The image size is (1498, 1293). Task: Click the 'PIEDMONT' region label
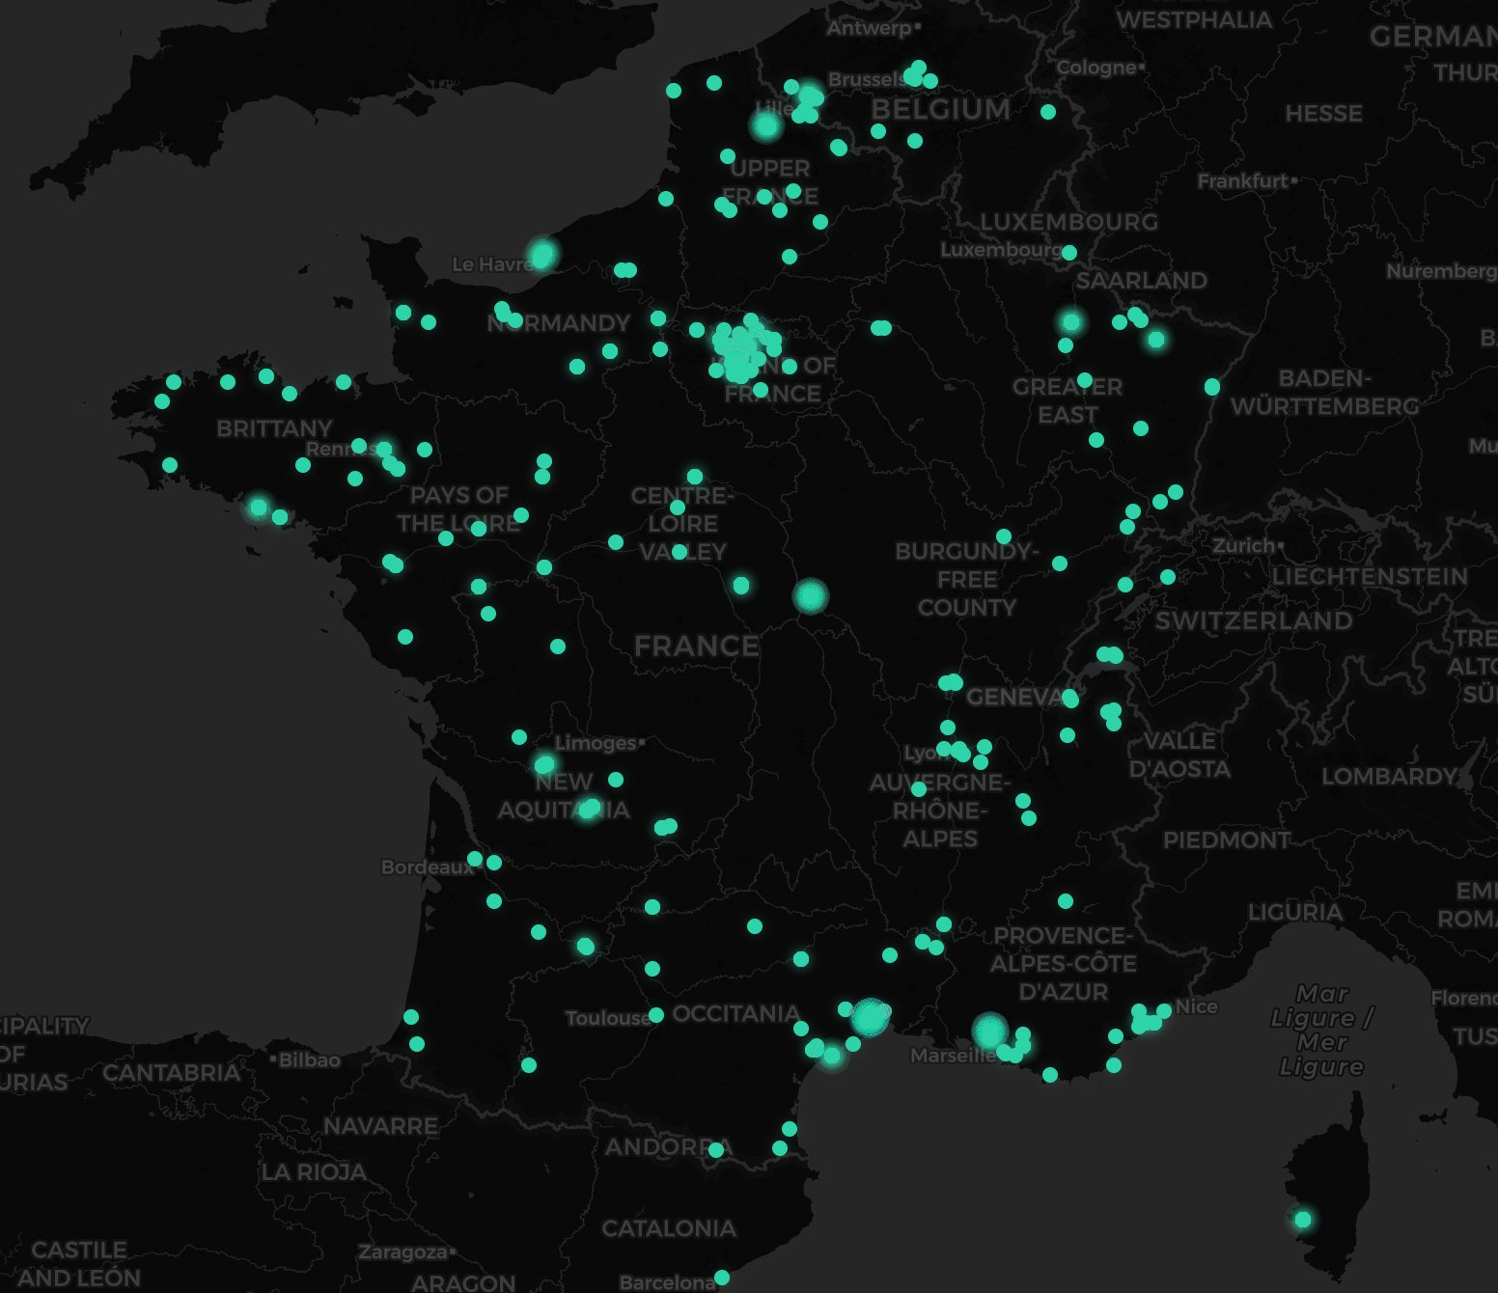[x=1226, y=840]
